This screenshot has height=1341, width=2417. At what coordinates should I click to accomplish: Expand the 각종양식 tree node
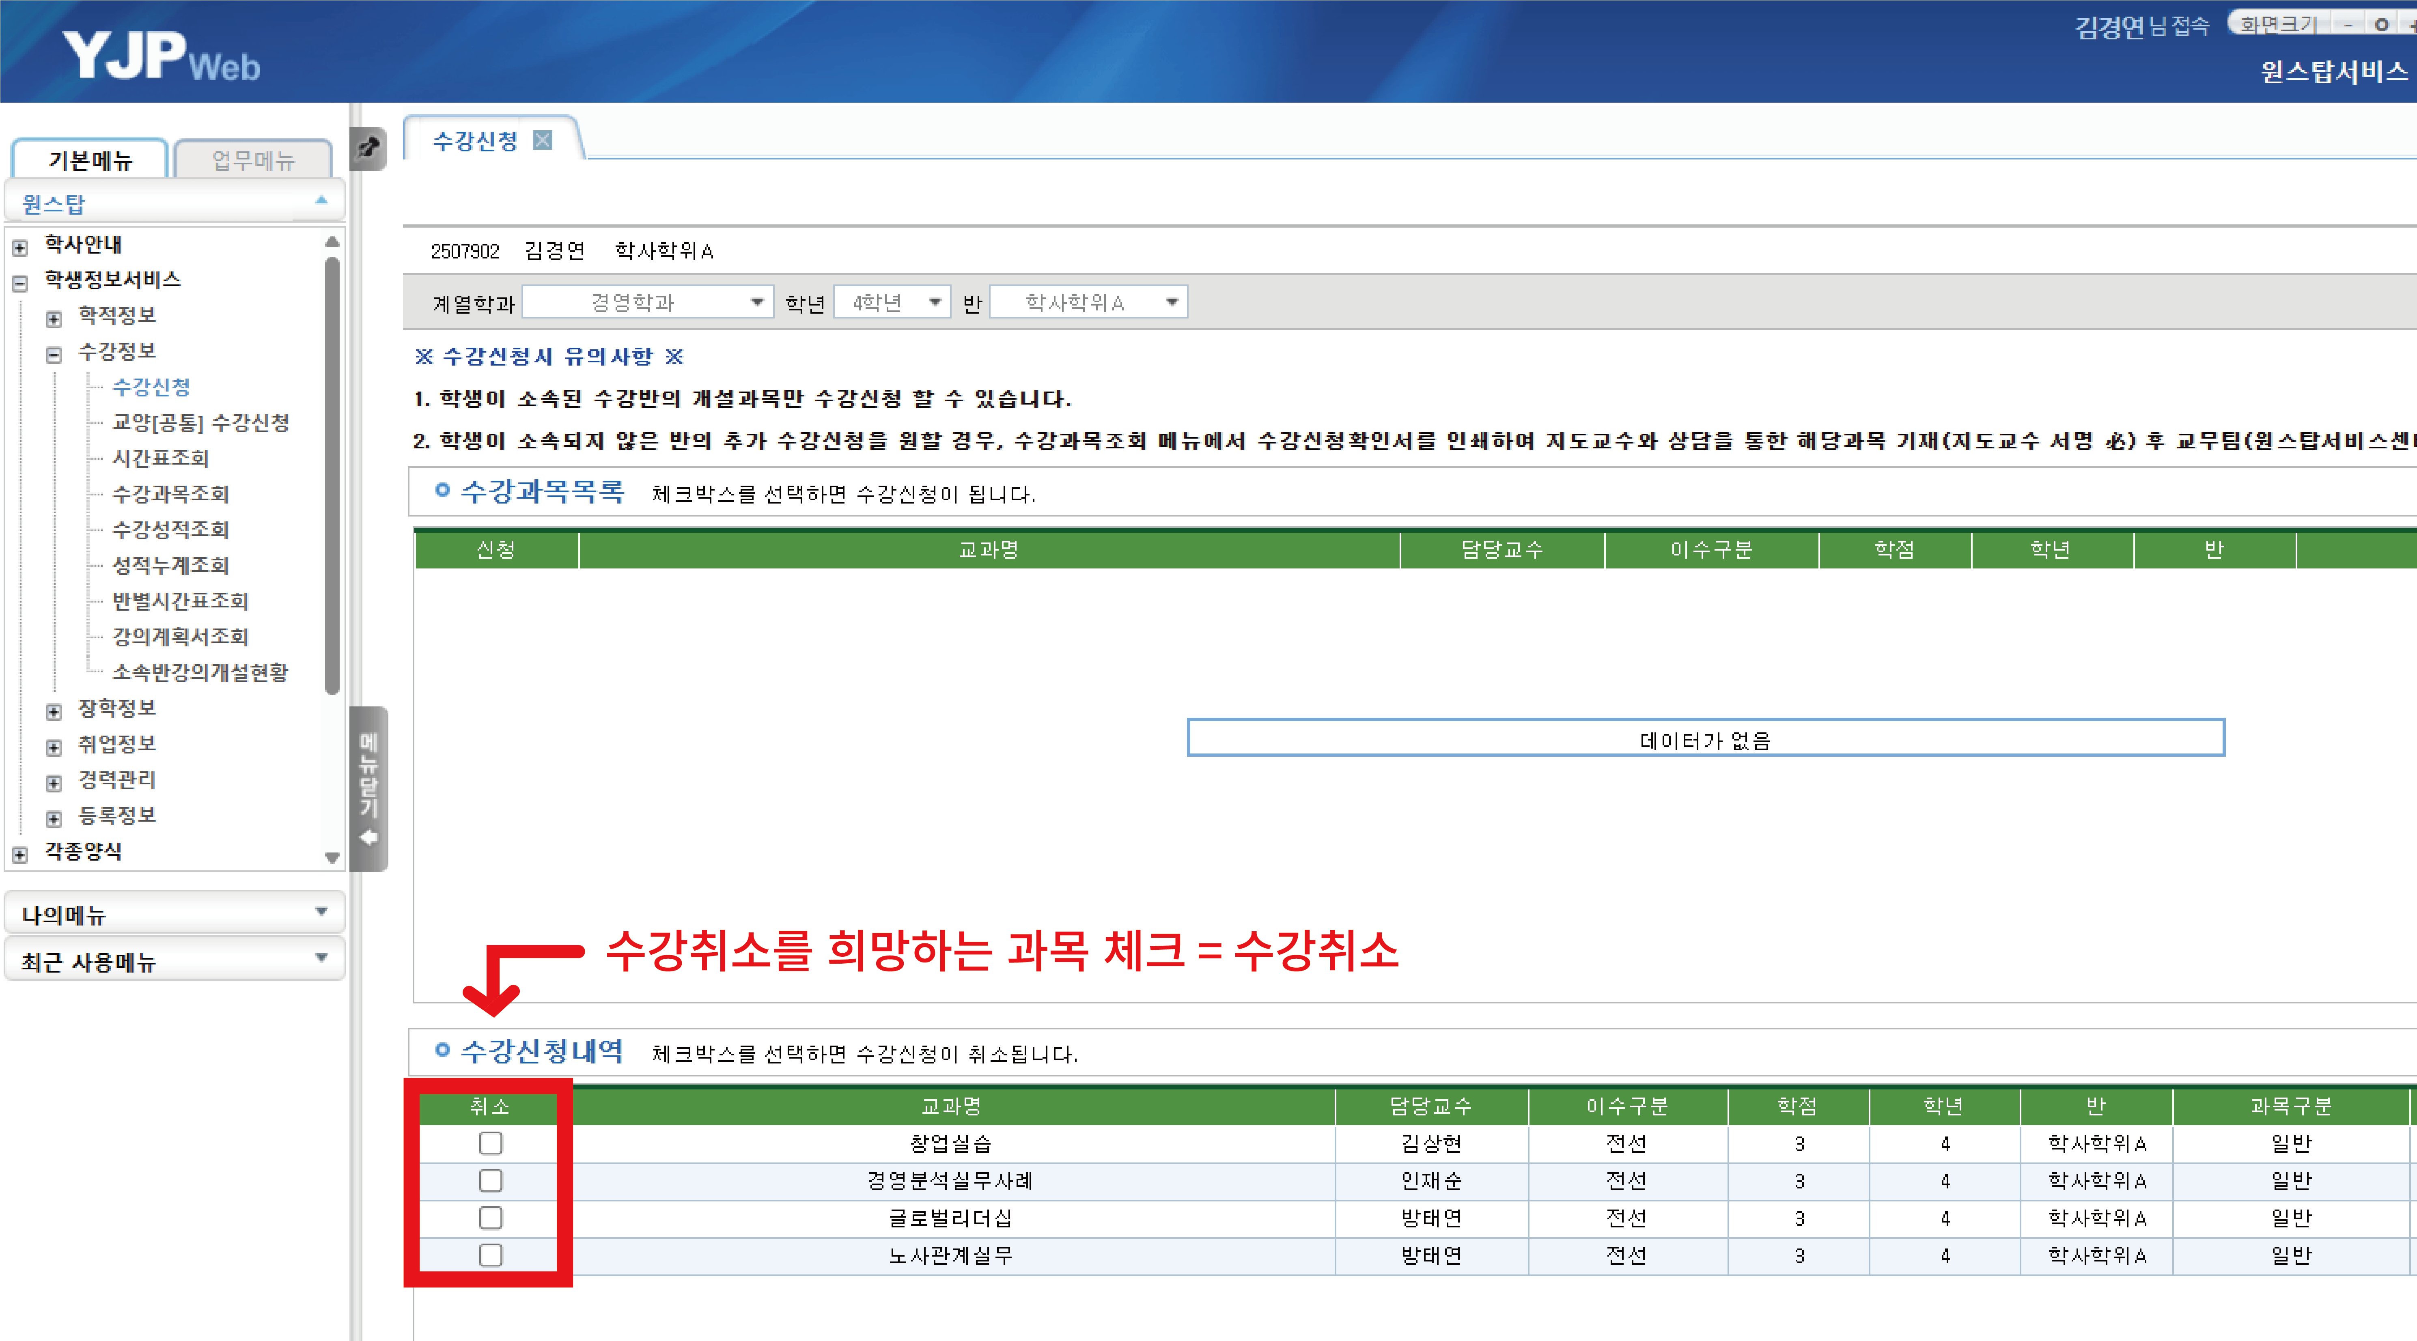tap(20, 855)
